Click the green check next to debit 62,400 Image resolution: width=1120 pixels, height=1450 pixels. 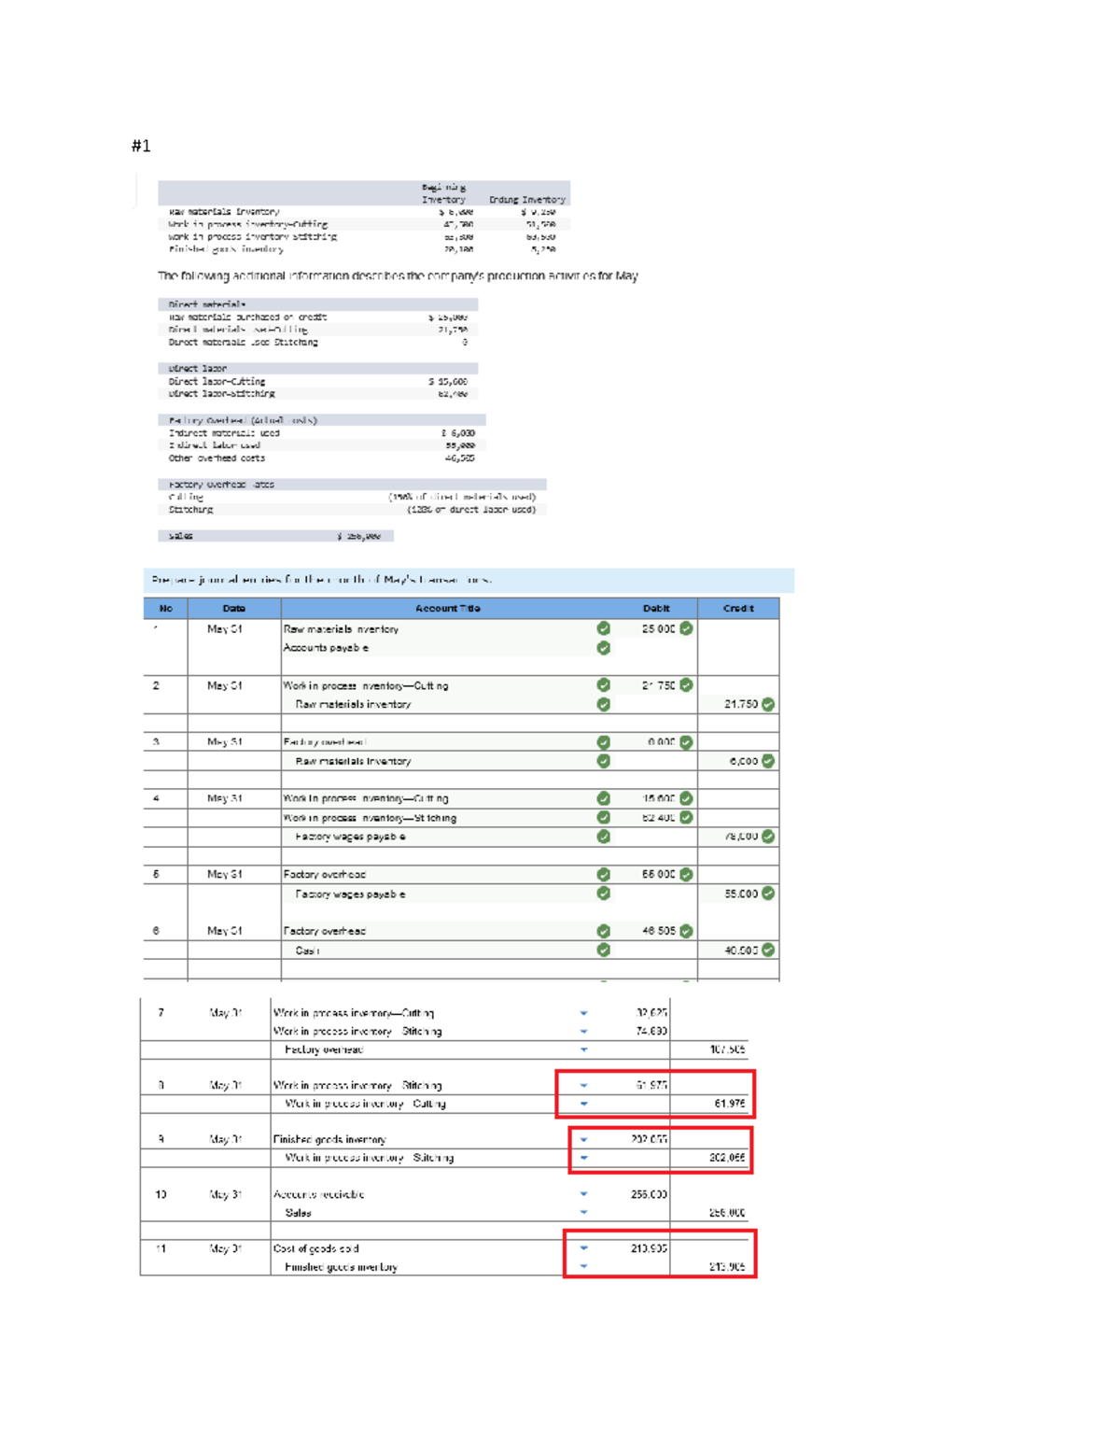[x=686, y=818]
